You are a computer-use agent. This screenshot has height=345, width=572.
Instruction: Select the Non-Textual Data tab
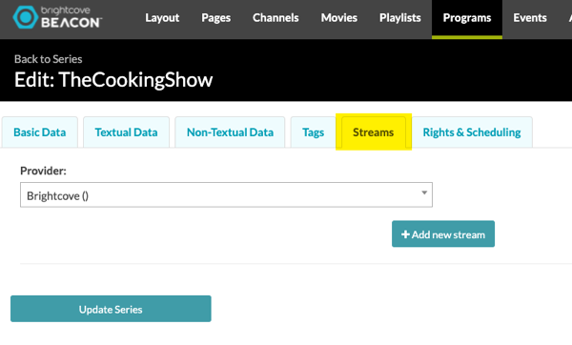click(230, 132)
